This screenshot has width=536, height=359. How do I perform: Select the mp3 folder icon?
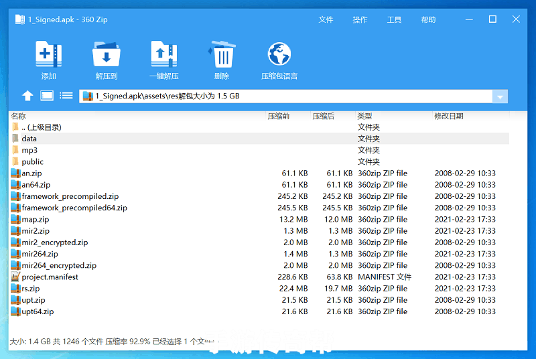[x=15, y=150]
